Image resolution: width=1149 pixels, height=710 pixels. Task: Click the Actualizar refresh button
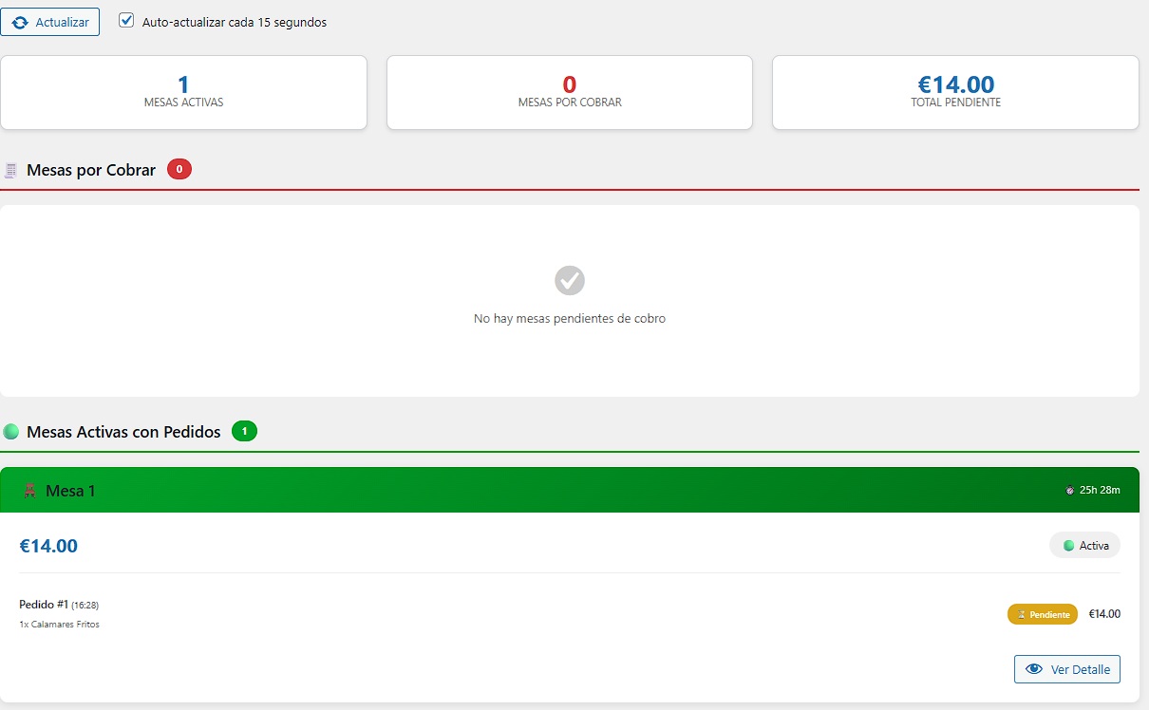(50, 22)
